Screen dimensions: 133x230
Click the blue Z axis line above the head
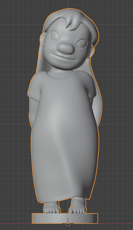click(68, 4)
